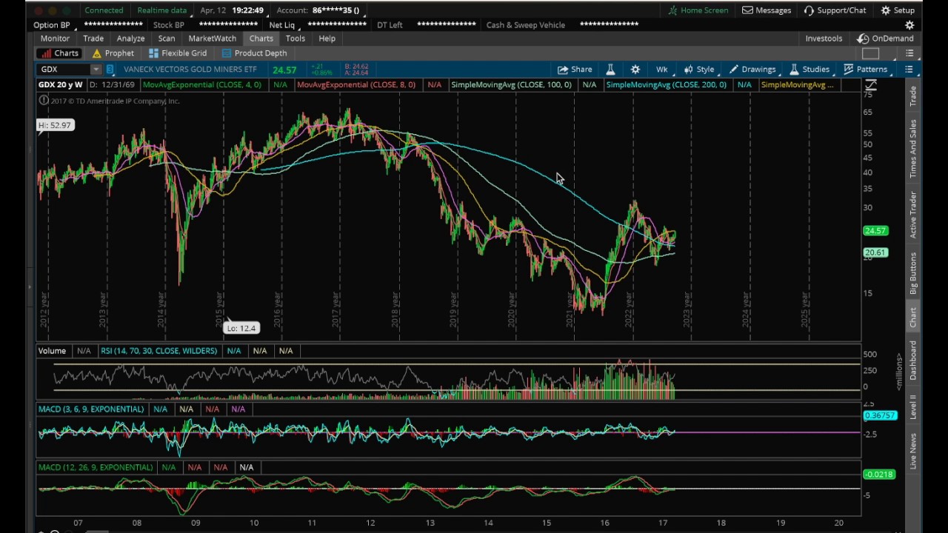Click Connected status indicator
This screenshot has width=948, height=533.
(x=104, y=10)
